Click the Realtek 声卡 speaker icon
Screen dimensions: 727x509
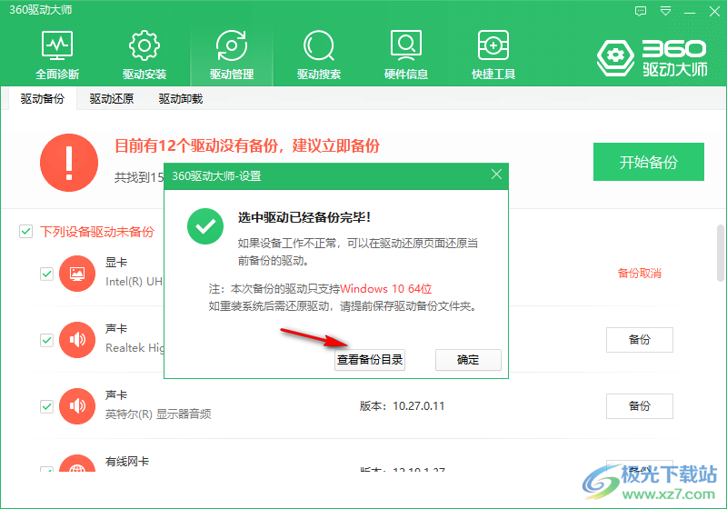77,340
